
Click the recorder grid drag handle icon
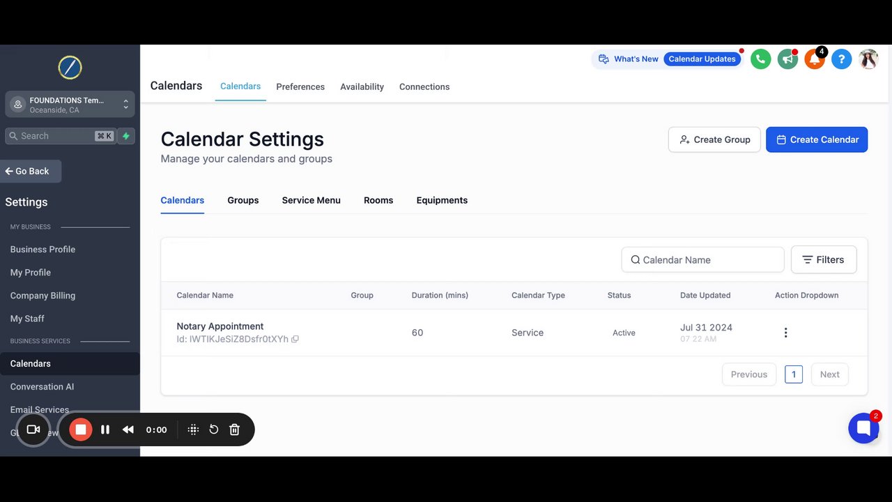194,429
